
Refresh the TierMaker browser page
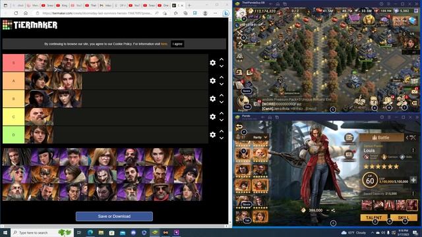pos(16,13)
